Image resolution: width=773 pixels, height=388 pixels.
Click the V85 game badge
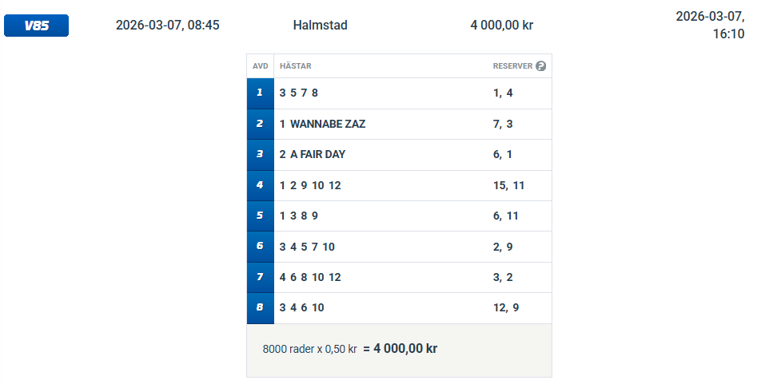[x=36, y=26]
